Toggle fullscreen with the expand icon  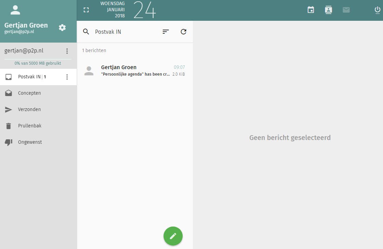pos(86,10)
